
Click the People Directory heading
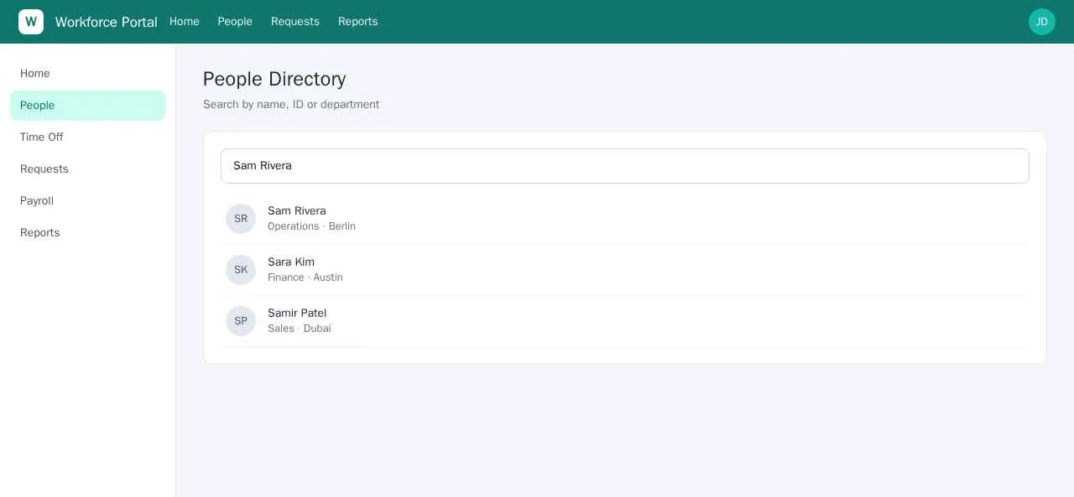[x=274, y=79]
